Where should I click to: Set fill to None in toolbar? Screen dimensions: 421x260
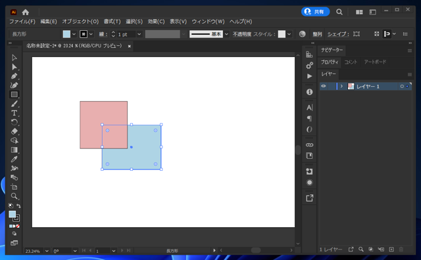coord(18,227)
